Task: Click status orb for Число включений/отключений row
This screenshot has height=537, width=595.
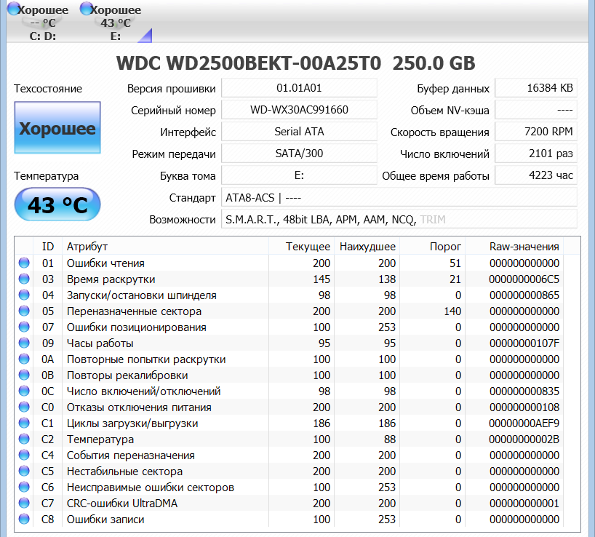Action: tap(24, 391)
